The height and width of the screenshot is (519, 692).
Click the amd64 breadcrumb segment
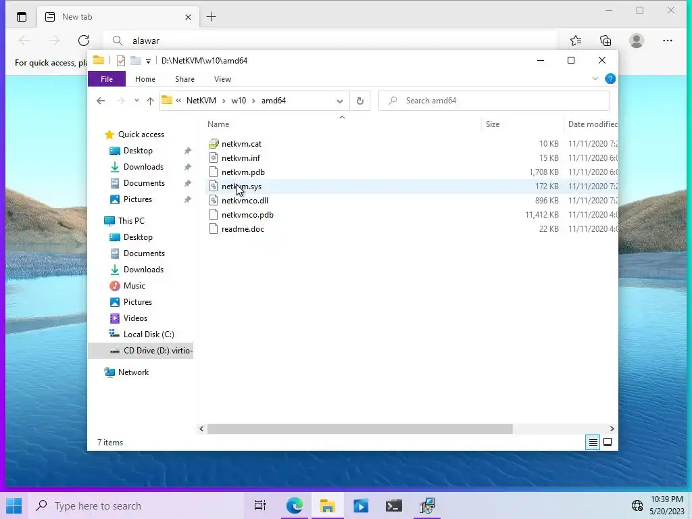(274, 101)
